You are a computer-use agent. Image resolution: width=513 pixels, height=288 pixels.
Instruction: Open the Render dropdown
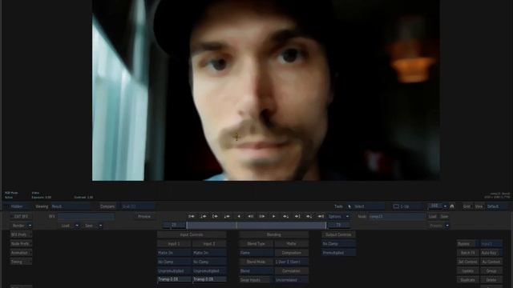pos(22,226)
